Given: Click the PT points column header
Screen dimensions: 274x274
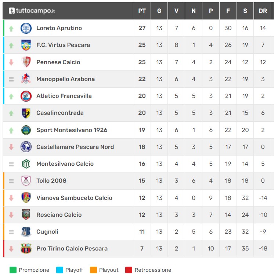Looking at the screenshot, I should coord(142,11).
